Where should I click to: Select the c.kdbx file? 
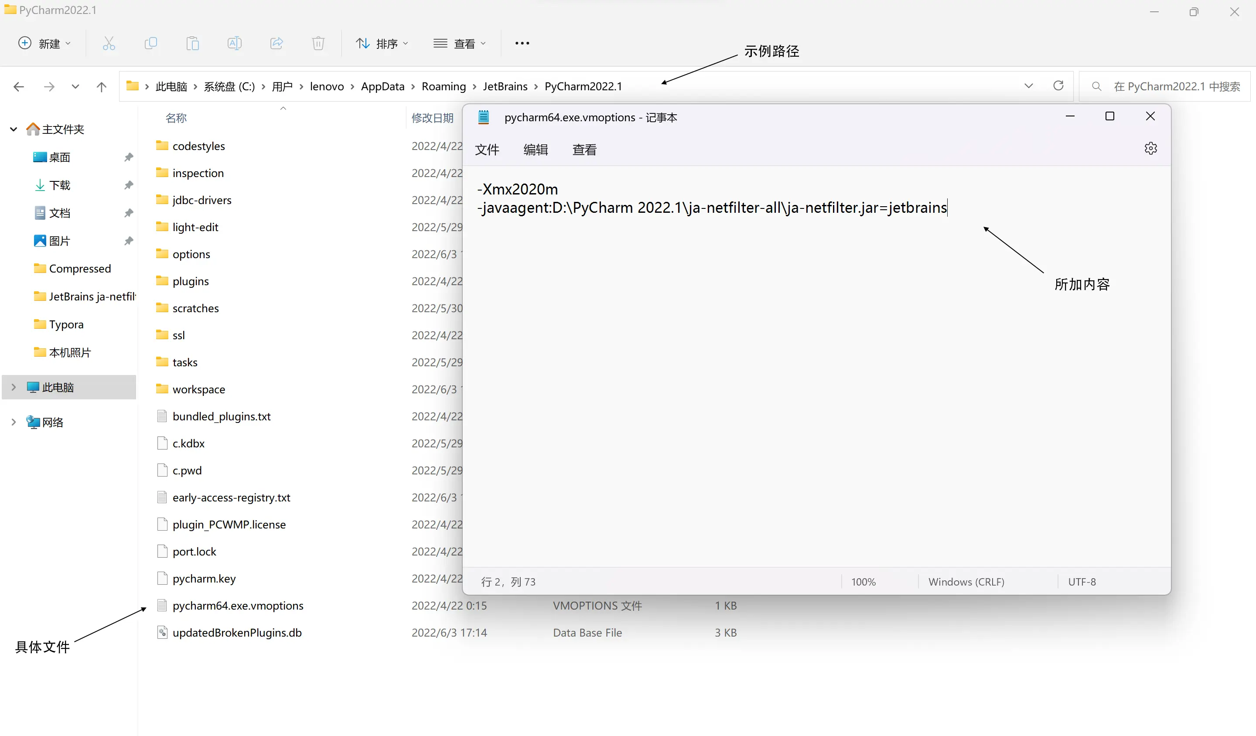pos(188,443)
